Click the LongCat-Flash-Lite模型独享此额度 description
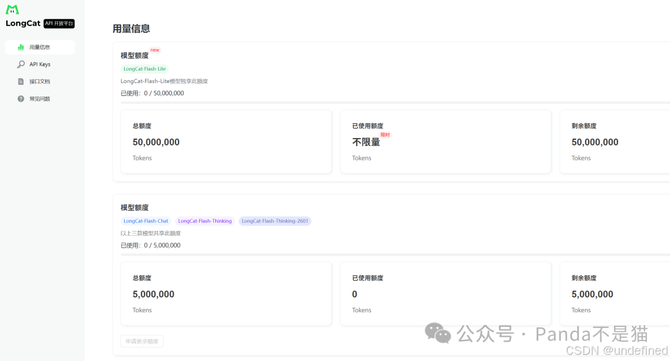 (x=164, y=81)
